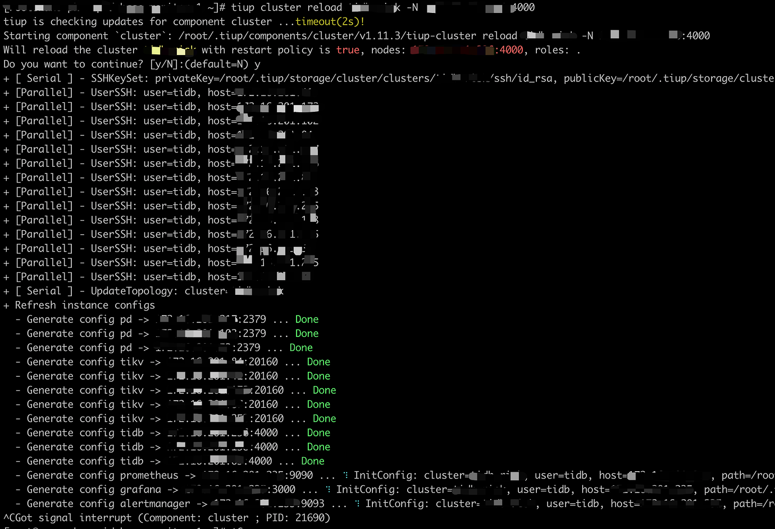The height and width of the screenshot is (529, 775).
Task: Click the '/root/.tiup/components/cluster/v1.11.3/tiup-cluster' path
Action: (328, 35)
